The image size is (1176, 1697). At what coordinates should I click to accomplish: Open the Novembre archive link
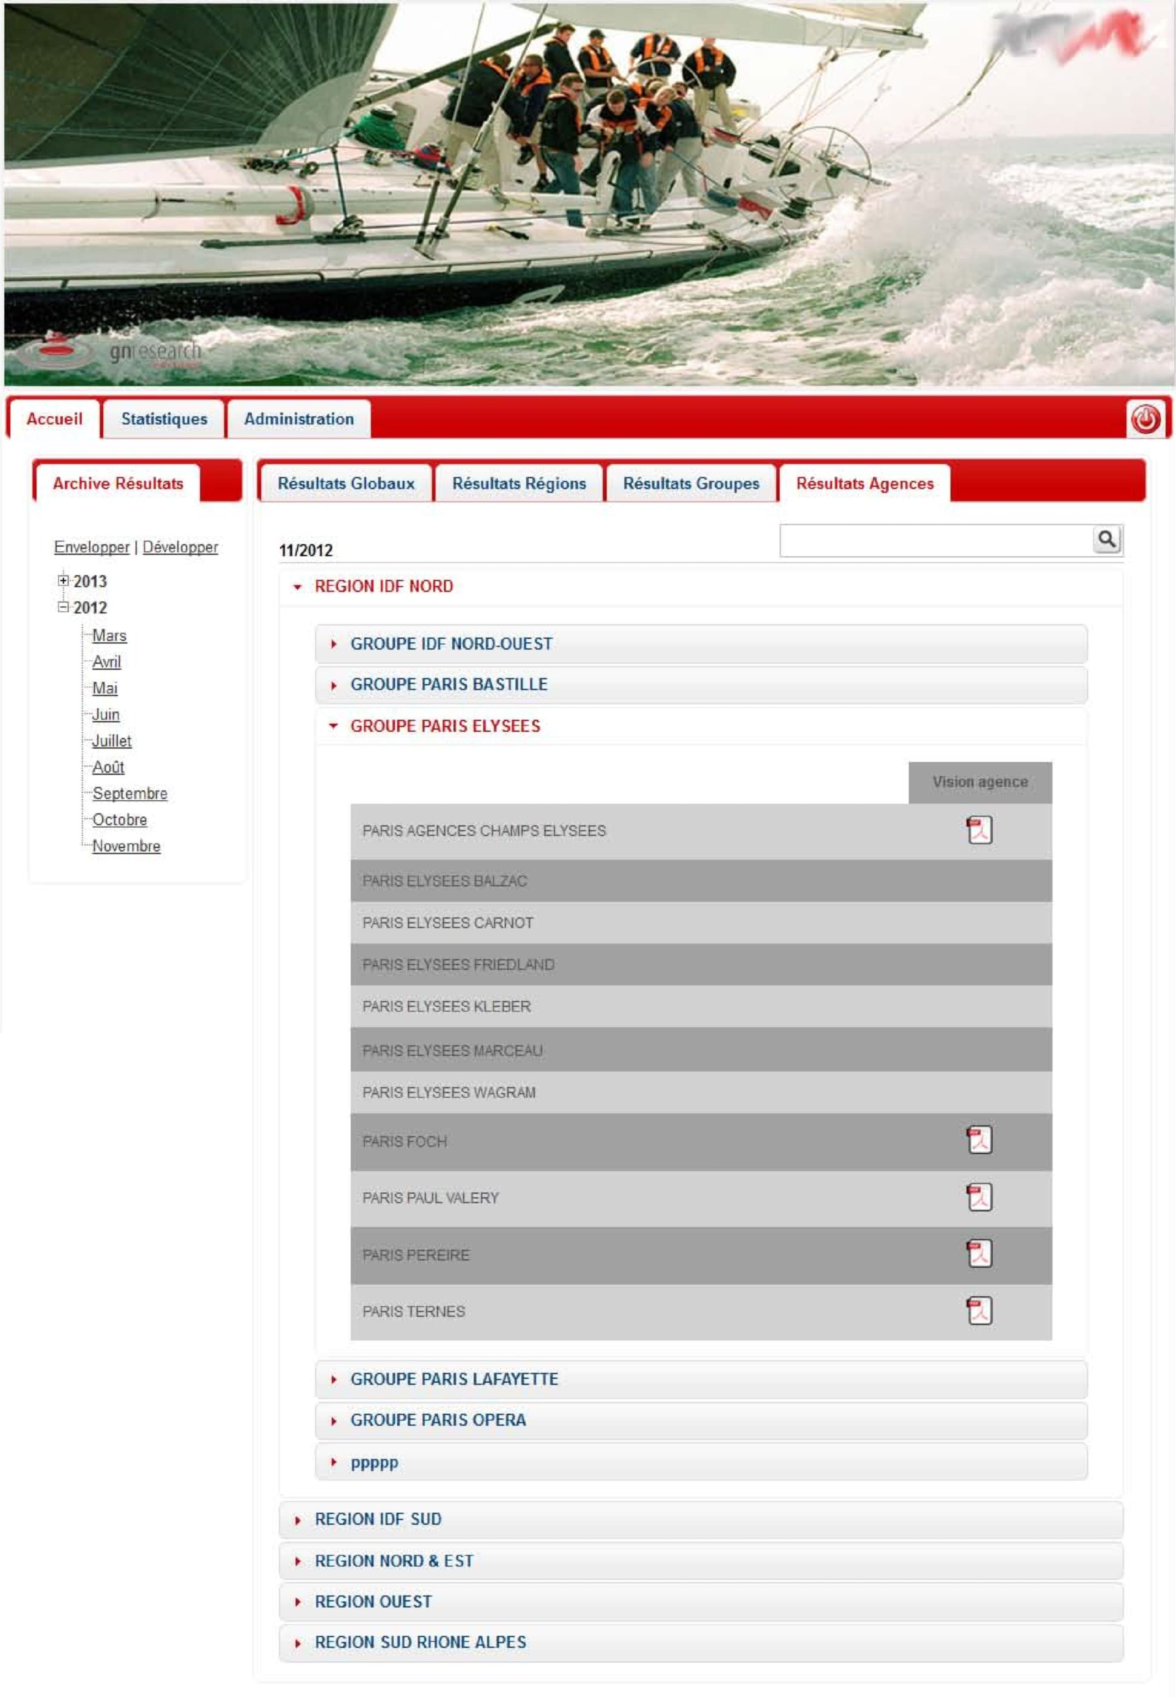(126, 846)
